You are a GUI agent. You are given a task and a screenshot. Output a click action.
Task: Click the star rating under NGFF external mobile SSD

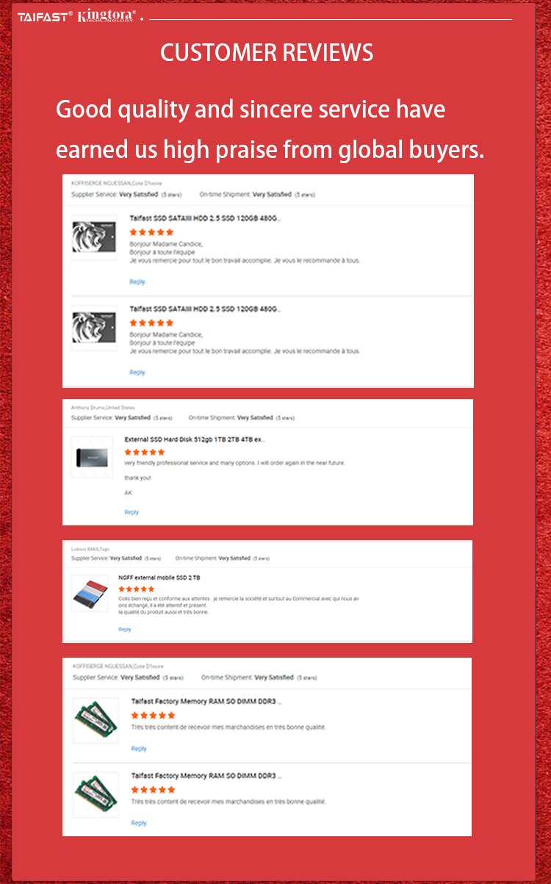[137, 589]
